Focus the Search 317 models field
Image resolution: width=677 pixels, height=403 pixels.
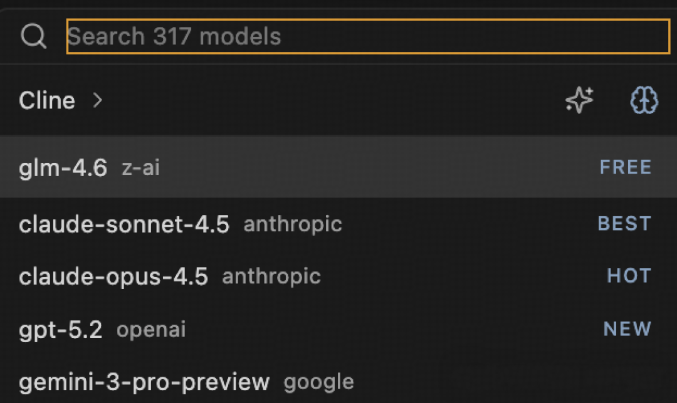pos(368,36)
